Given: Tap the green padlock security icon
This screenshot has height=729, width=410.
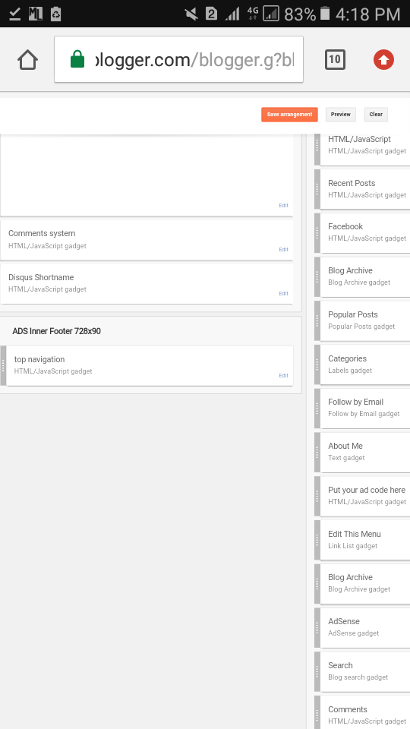Looking at the screenshot, I should 77,59.
